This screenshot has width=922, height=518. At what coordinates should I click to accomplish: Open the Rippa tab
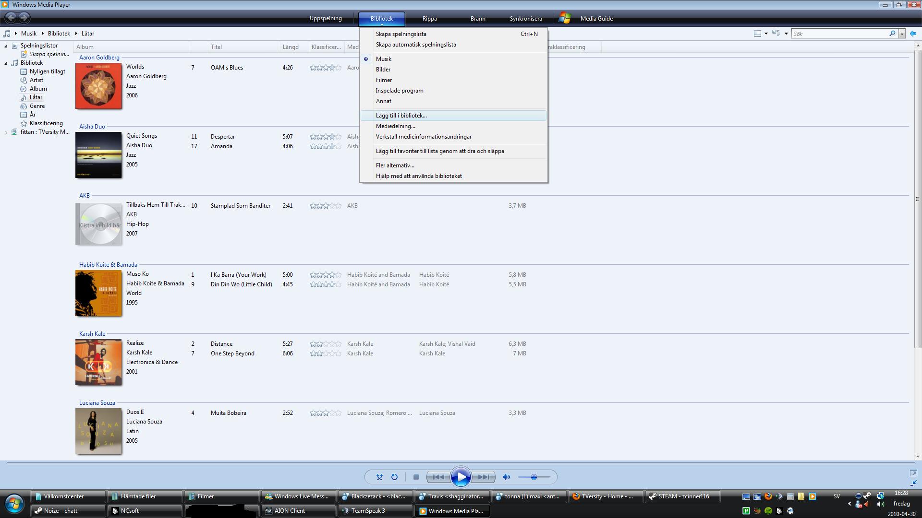(429, 19)
